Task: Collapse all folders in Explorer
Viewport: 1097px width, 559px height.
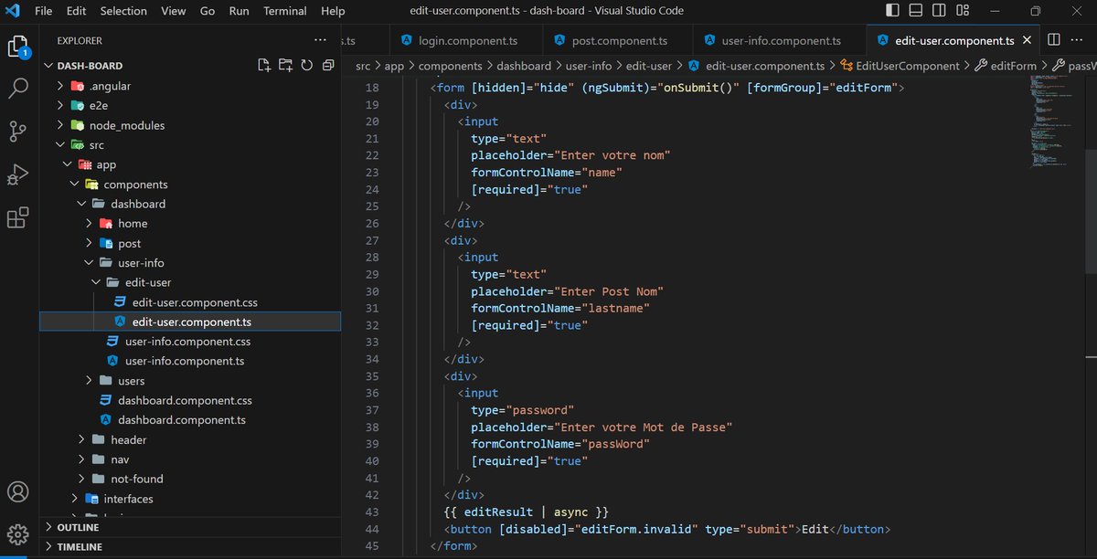Action: pyautogui.click(x=328, y=65)
